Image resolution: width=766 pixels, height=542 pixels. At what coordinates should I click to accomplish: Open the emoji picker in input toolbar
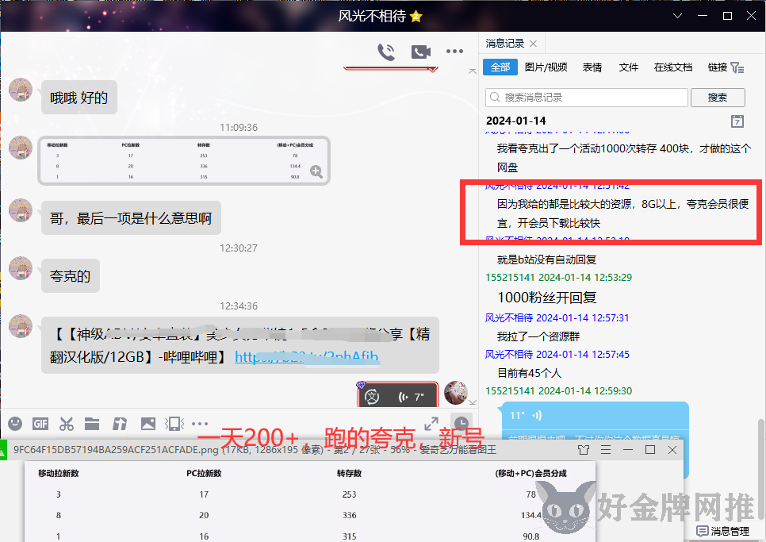pos(15,423)
